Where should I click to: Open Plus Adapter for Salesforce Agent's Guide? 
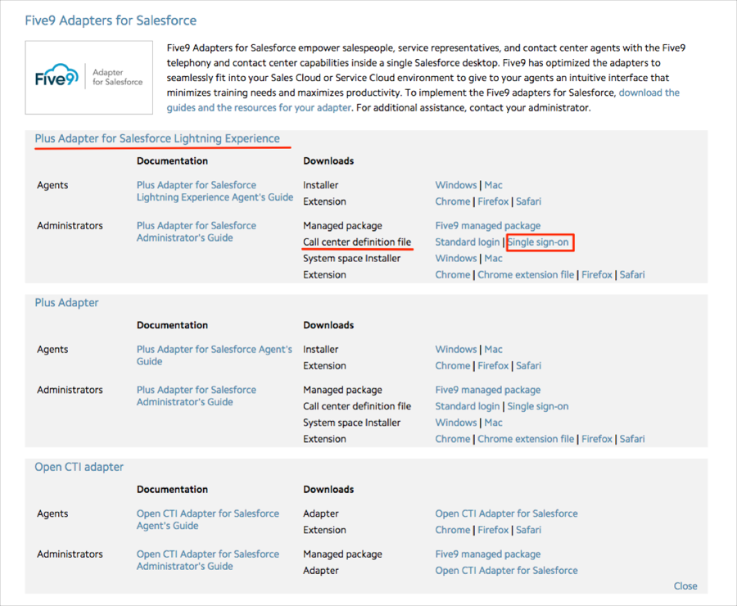(x=214, y=355)
